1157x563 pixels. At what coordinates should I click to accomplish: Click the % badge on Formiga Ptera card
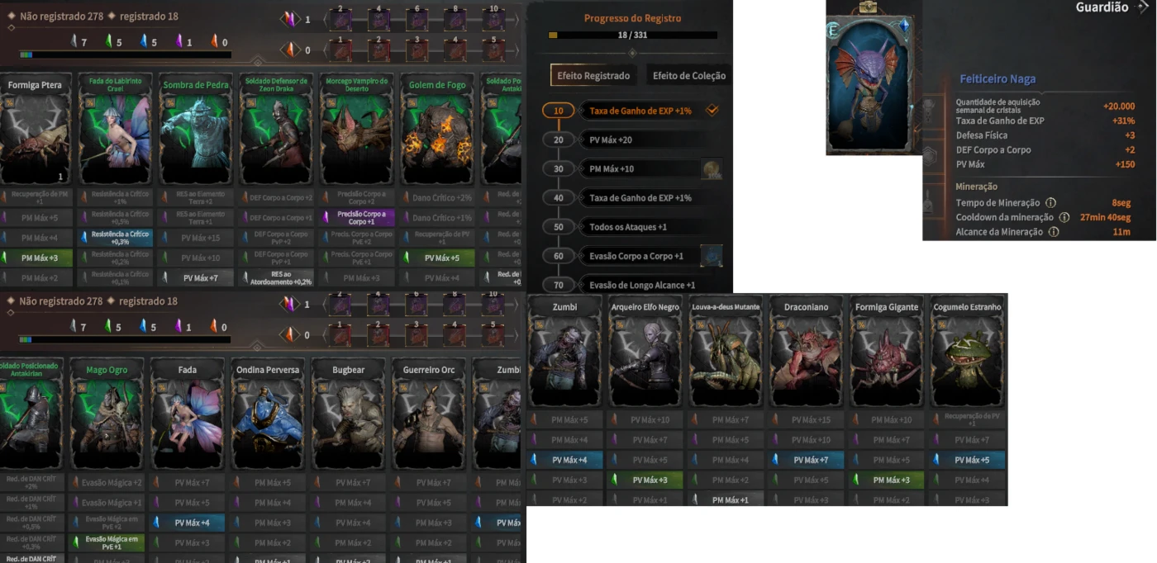tap(11, 102)
